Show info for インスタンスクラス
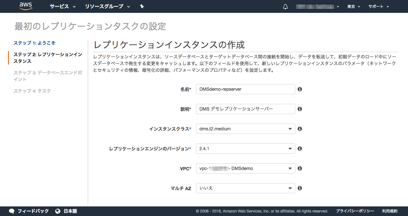 click(x=300, y=129)
